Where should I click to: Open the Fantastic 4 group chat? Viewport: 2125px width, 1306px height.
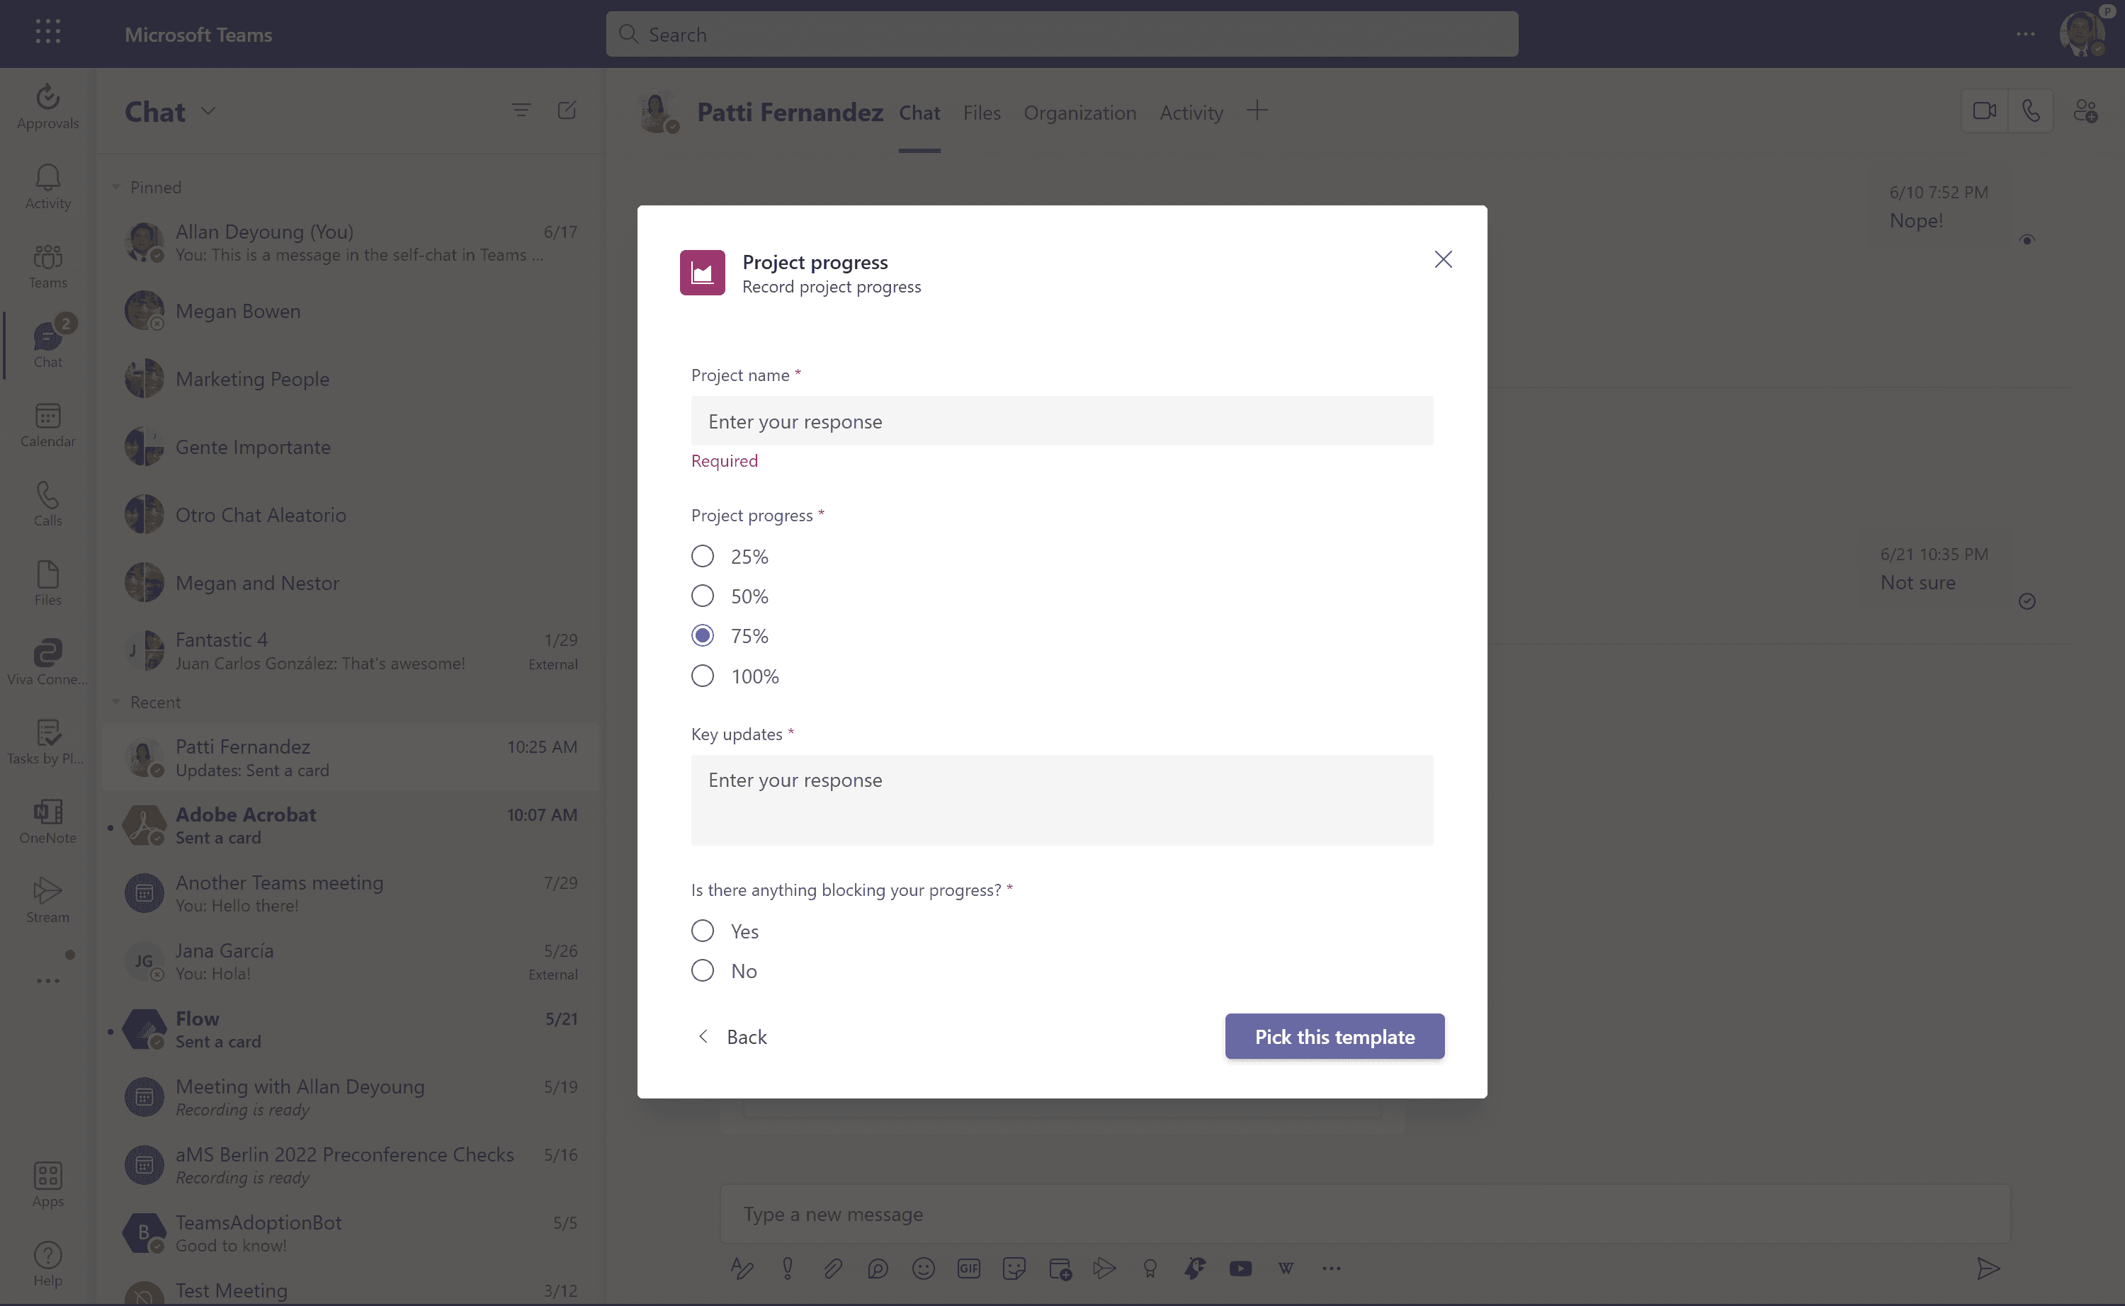pyautogui.click(x=351, y=650)
